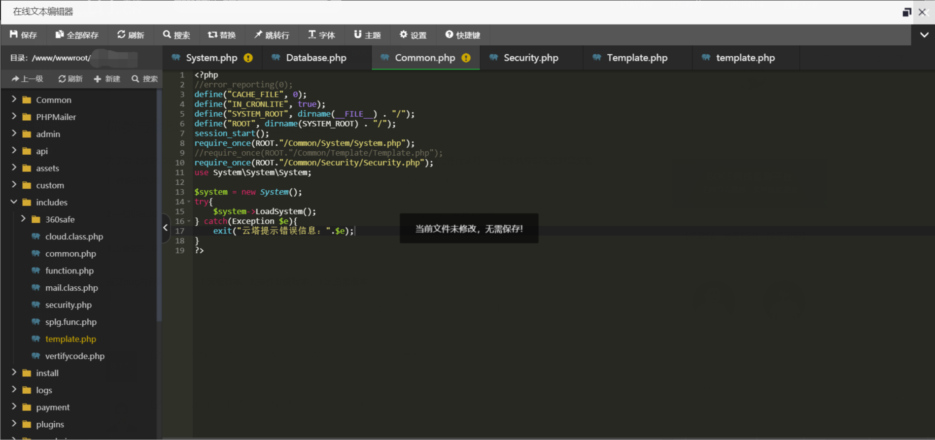Expand the custom folder

point(14,185)
